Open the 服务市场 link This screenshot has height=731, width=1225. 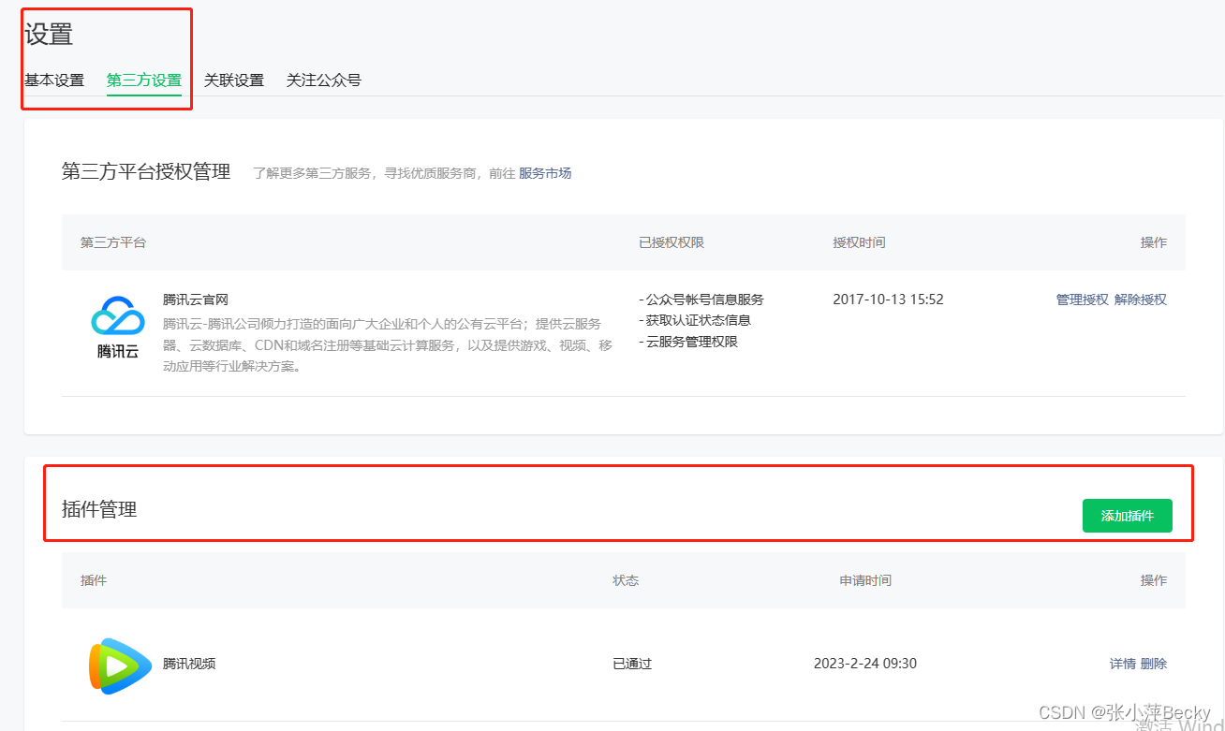(545, 172)
